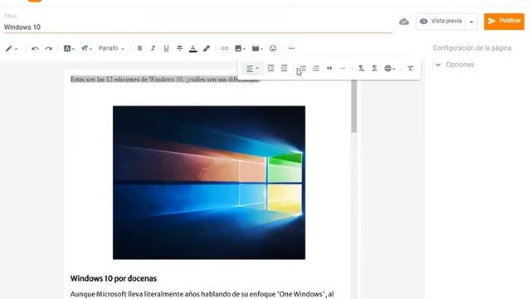Open the font size dropdown
Screen dimensions: 531x299
click(86, 48)
